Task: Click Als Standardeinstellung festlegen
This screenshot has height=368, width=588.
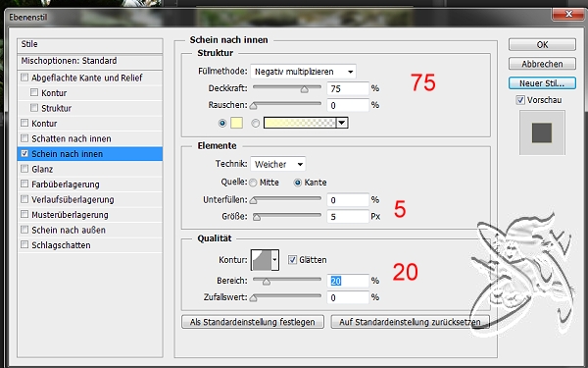Action: [253, 322]
